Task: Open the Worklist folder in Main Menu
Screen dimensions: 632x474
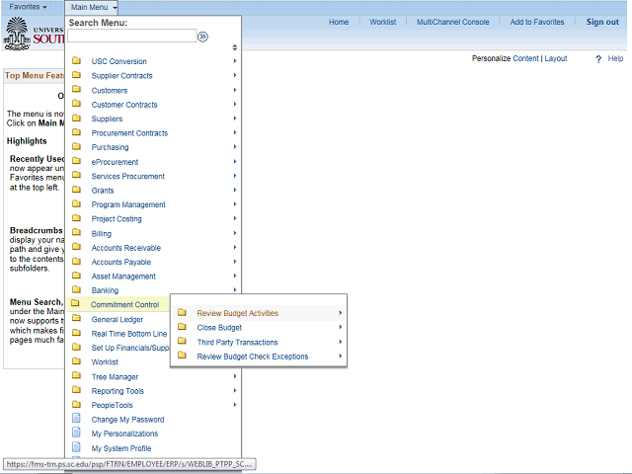Action: click(105, 362)
